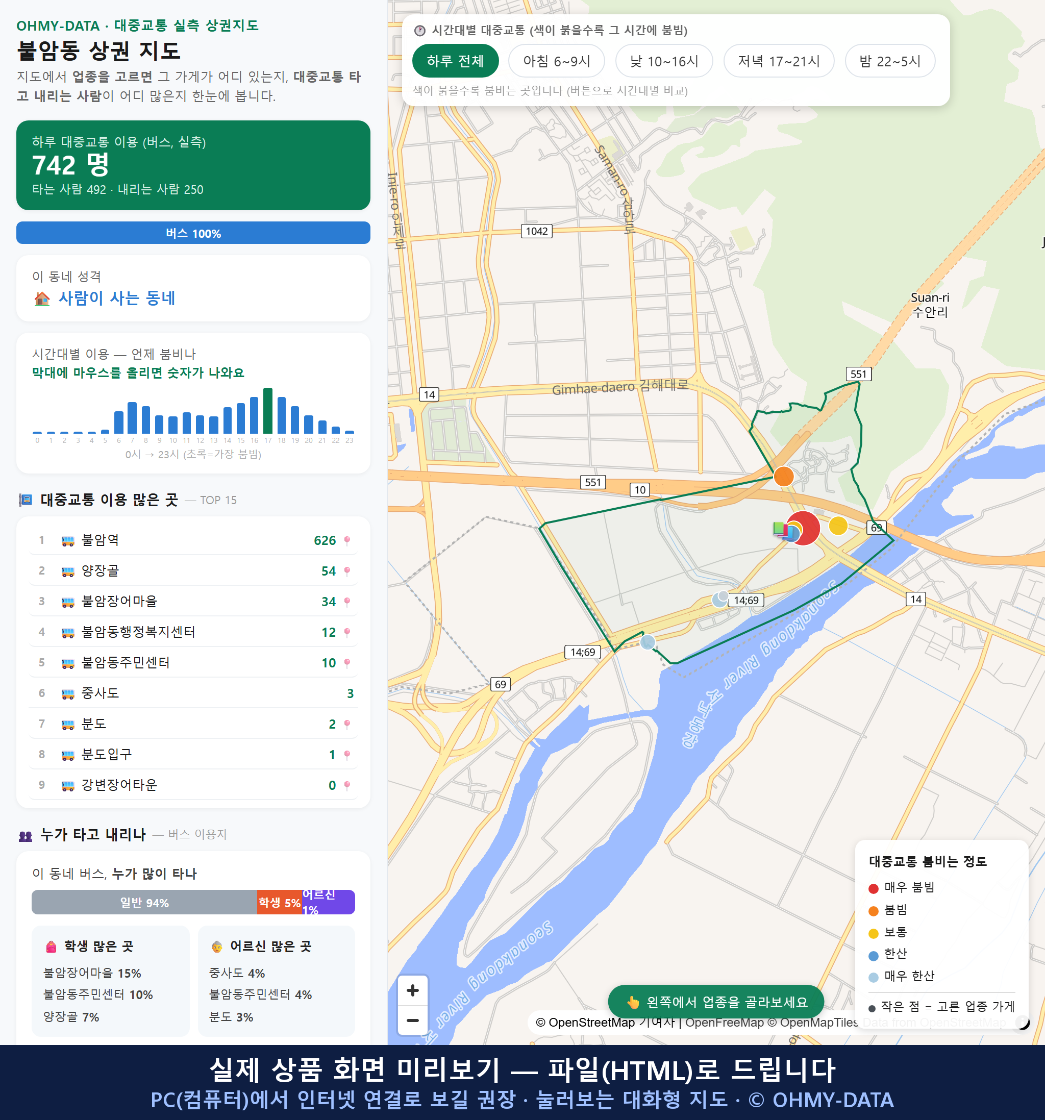Click the 대중교통 이용 많은 곳 heading icon
1045x1120 pixels.
pyautogui.click(x=26, y=500)
